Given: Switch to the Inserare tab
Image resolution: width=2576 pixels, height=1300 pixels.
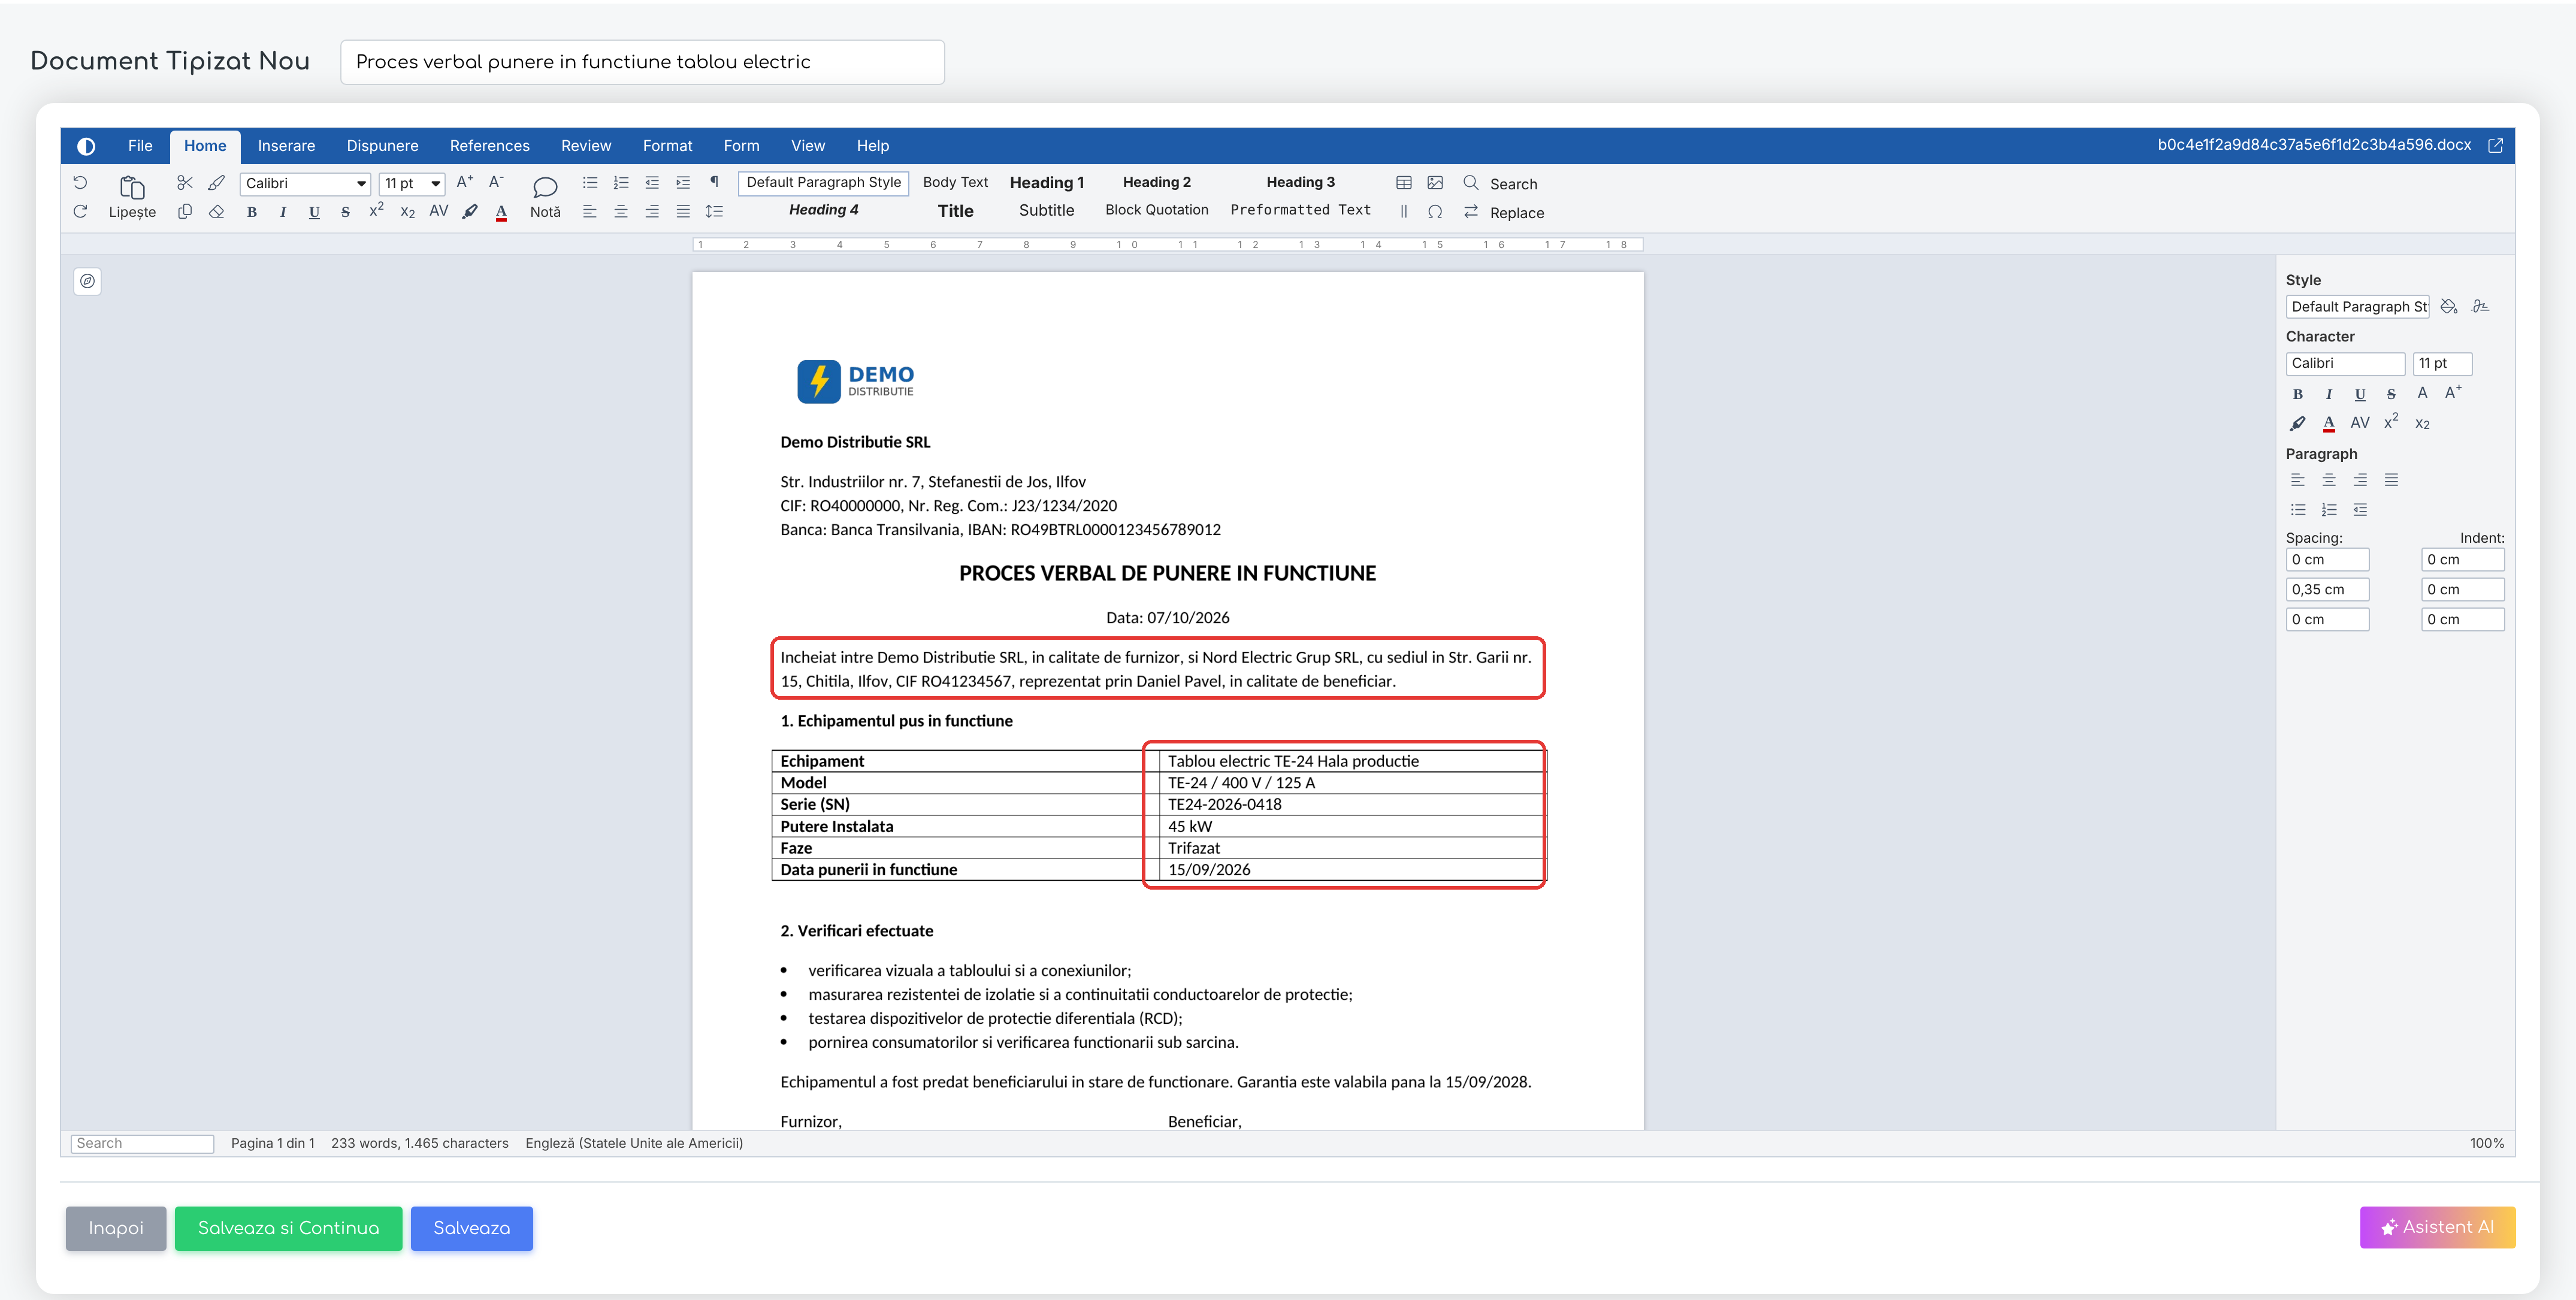Looking at the screenshot, I should (286, 145).
